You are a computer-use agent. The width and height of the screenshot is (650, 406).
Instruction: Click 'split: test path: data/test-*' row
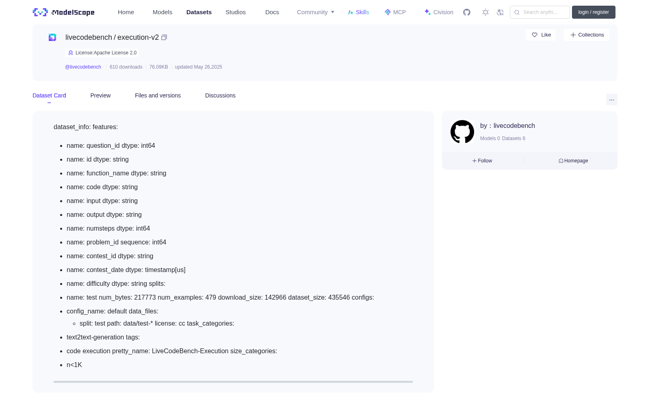pyautogui.click(x=157, y=324)
